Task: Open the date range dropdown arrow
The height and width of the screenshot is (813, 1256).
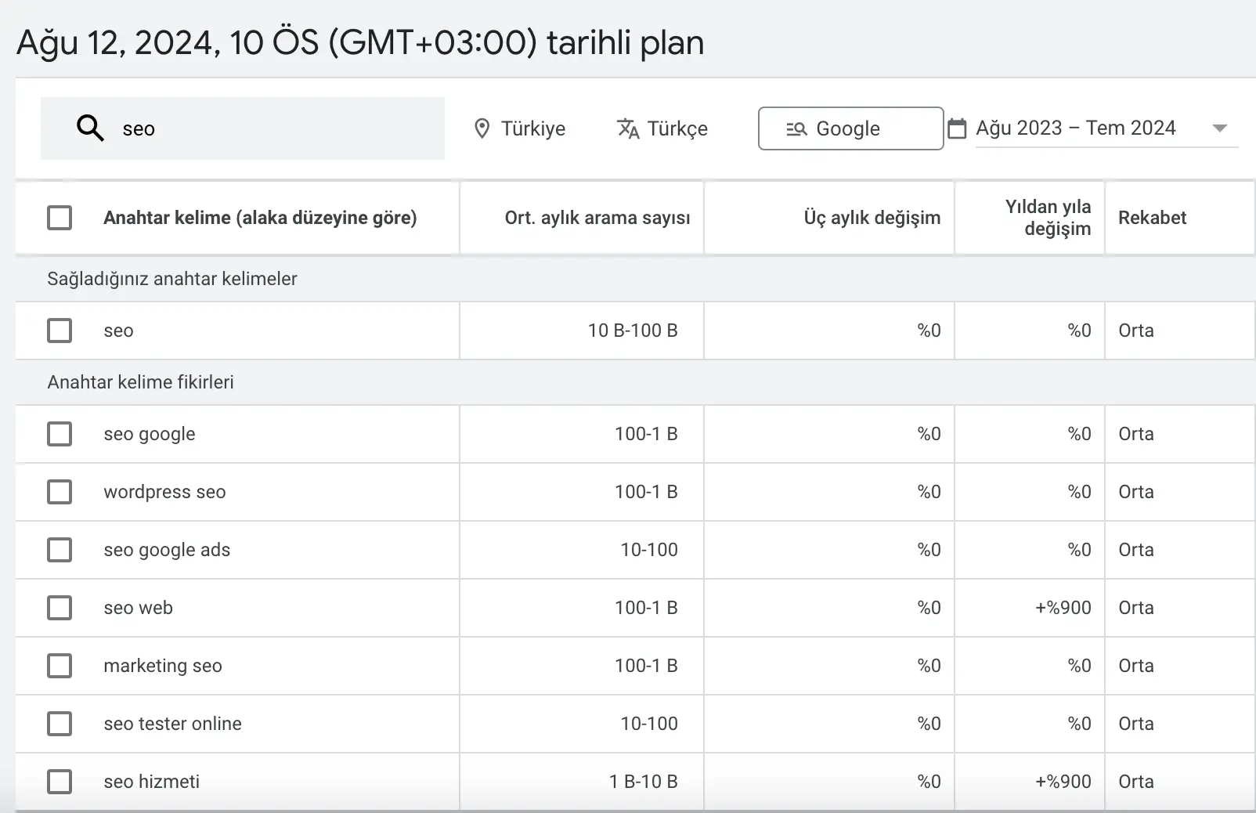Action: [1219, 128]
